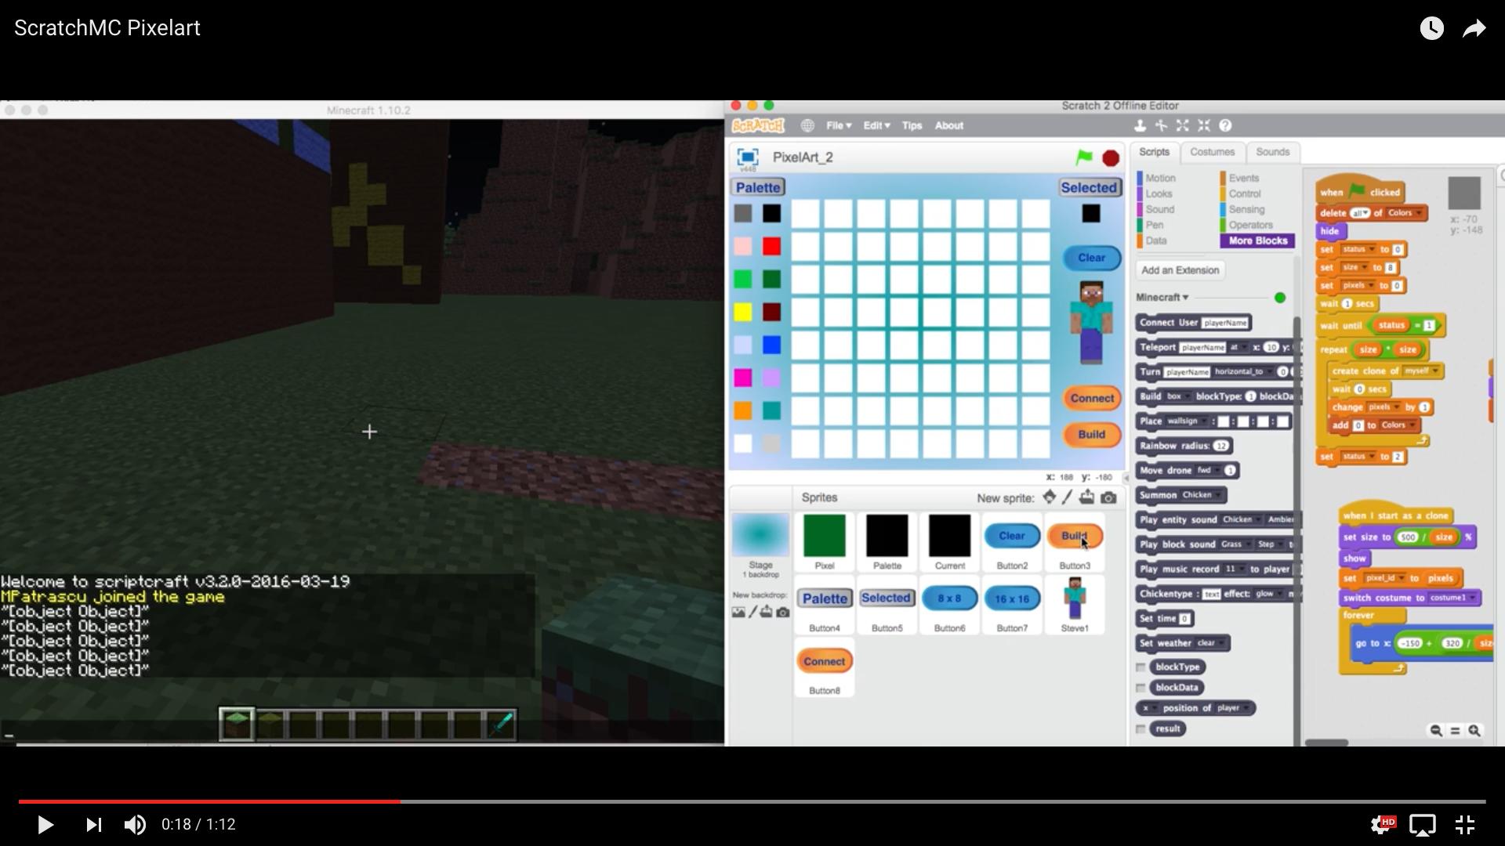Click the globe language icon
The height and width of the screenshot is (846, 1505).
point(807,125)
